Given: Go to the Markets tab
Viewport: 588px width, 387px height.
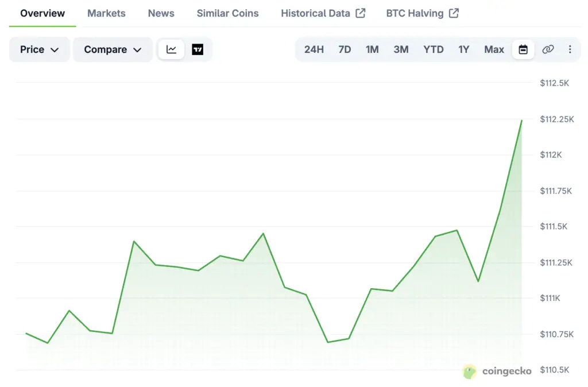Looking at the screenshot, I should pyautogui.click(x=106, y=13).
